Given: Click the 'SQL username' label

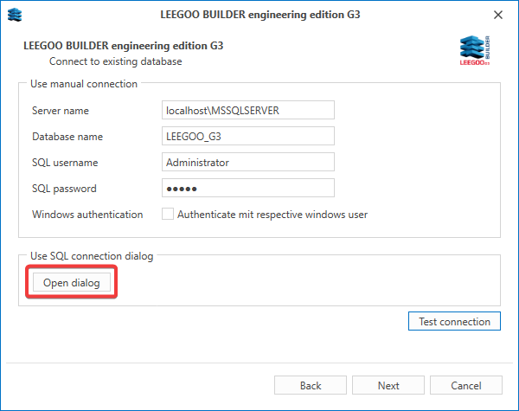Looking at the screenshot, I should click(65, 163).
